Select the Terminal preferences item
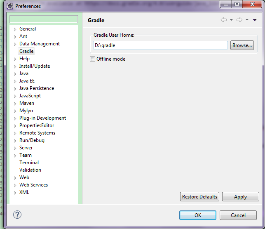The image size is (265, 229). 29,163
